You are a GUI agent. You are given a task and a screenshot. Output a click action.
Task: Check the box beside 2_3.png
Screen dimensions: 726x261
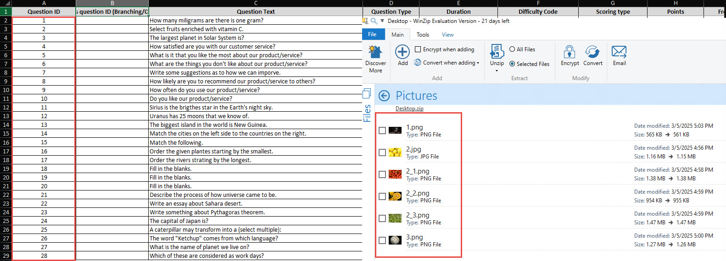coord(382,218)
